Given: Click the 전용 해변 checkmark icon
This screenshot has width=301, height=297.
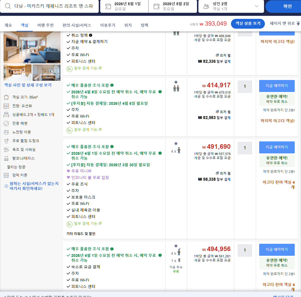Looking at the screenshot, I should [6, 123].
